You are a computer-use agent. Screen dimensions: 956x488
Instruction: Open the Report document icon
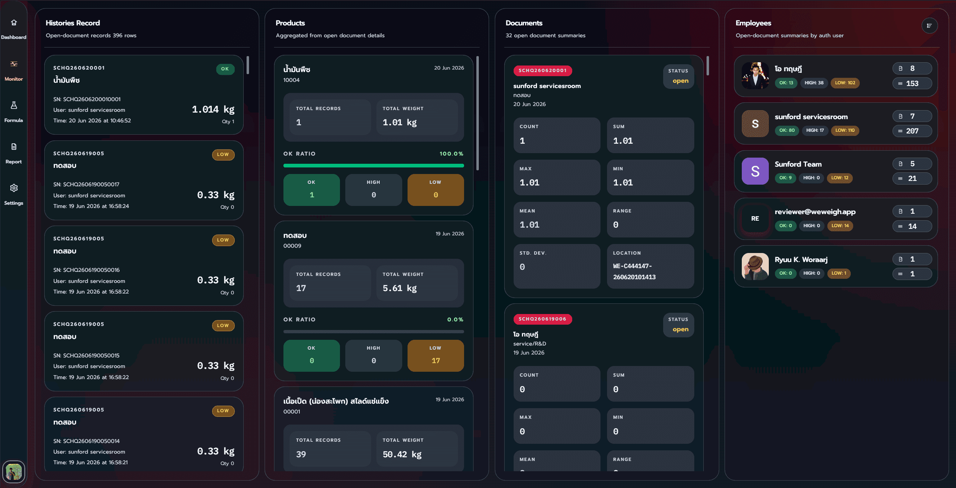click(x=14, y=147)
